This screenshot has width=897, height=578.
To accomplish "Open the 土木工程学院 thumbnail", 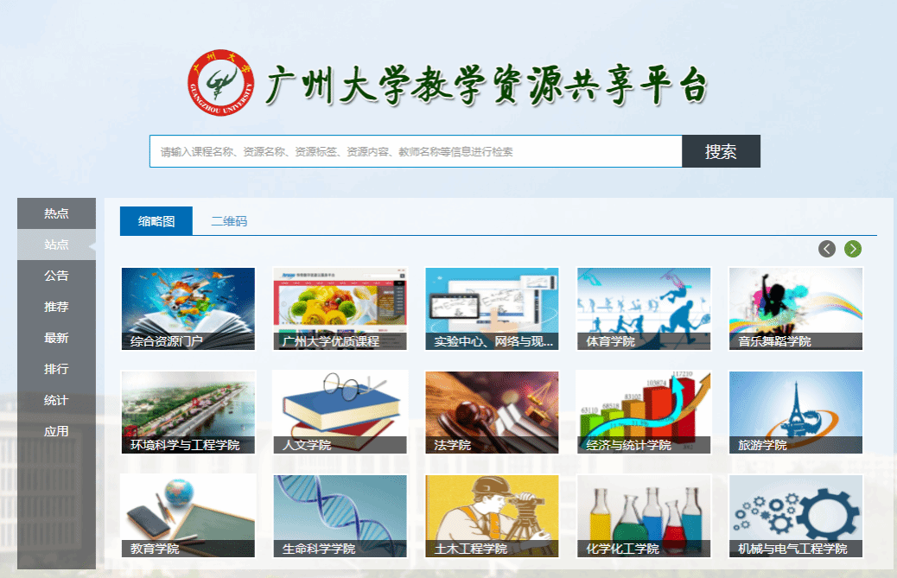I will point(492,517).
